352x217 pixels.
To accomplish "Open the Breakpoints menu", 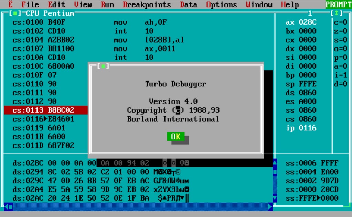I will 147,4.
